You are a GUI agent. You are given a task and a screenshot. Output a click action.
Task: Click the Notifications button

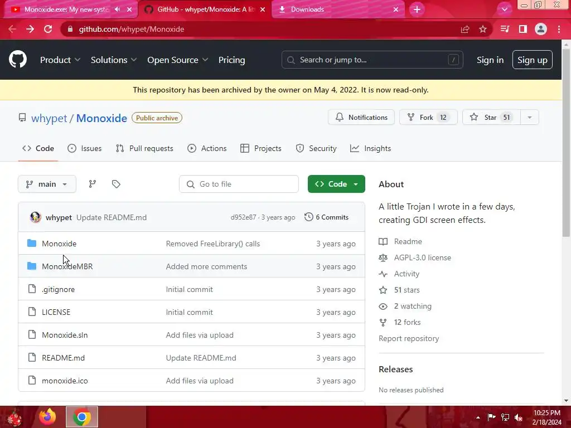361,118
